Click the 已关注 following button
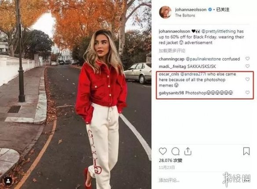Image resolution: width=257 pixels, height=189 pixels. (223, 10)
